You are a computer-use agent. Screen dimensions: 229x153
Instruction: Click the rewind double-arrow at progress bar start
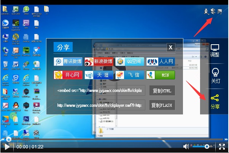(x=3, y=139)
